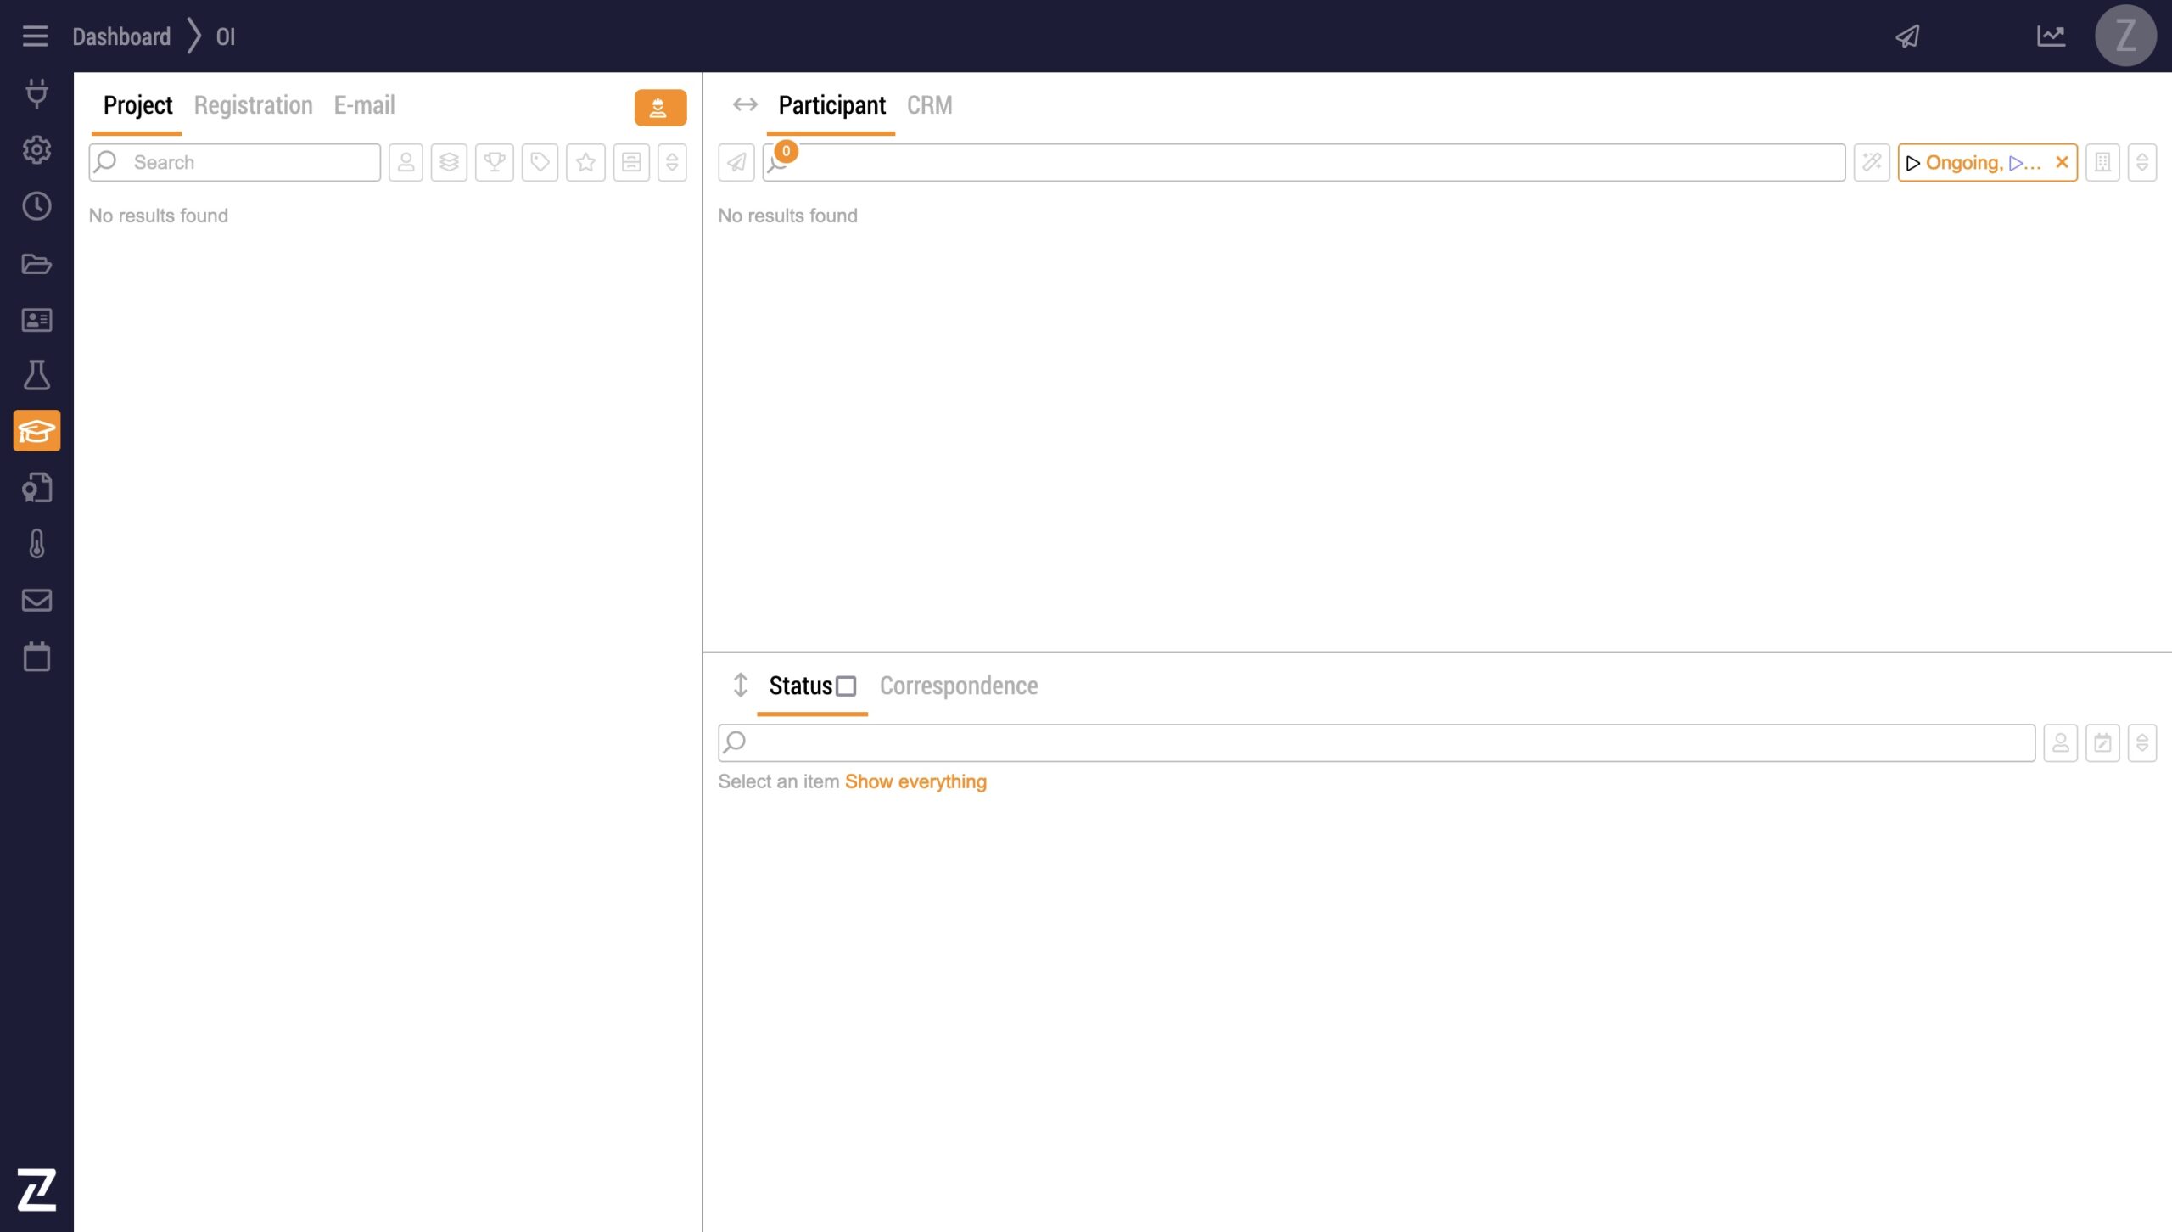
Task: Go to Dashboard breadcrumb link
Action: 121,36
